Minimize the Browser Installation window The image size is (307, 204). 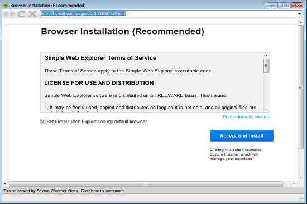(x=272, y=5)
